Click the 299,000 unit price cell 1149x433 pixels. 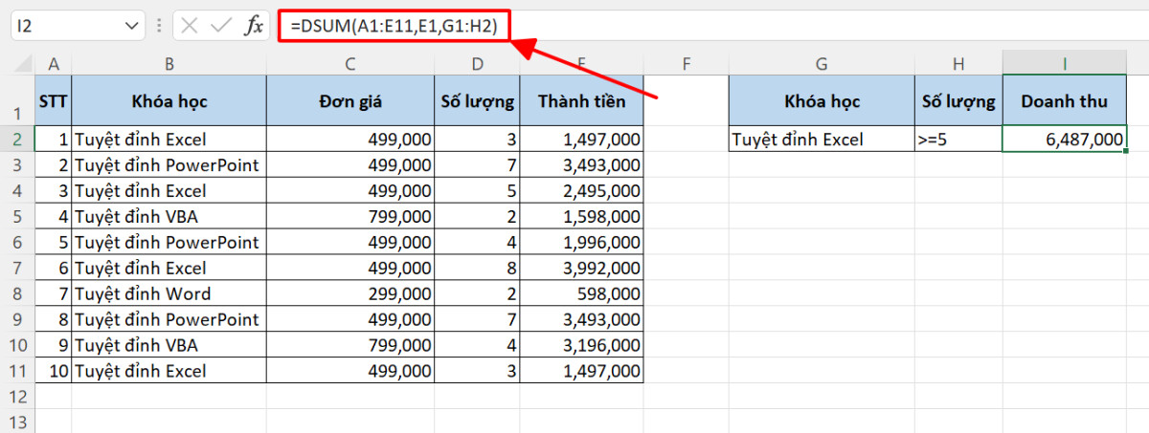click(x=350, y=293)
